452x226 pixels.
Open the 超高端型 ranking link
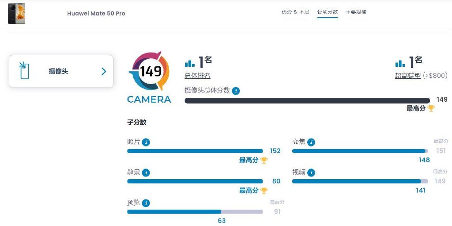click(x=408, y=76)
